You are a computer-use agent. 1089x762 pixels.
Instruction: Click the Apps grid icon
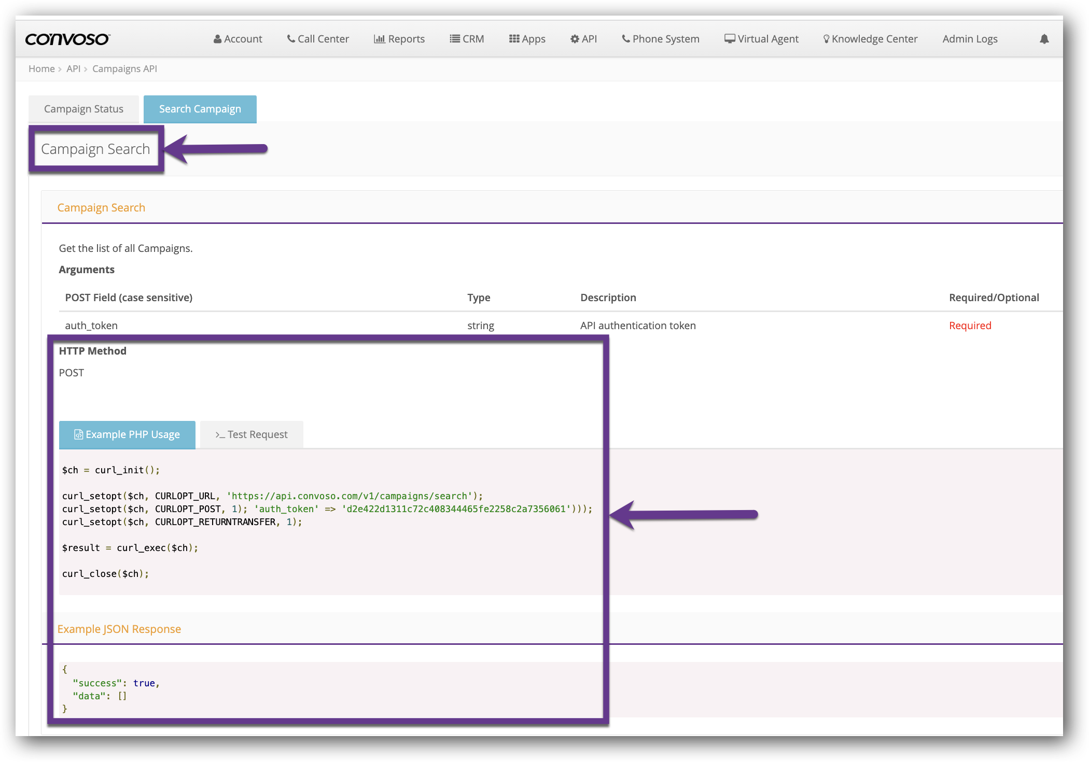(514, 39)
